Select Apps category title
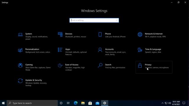This screenshot has height=106, width=189. tap(68, 49)
